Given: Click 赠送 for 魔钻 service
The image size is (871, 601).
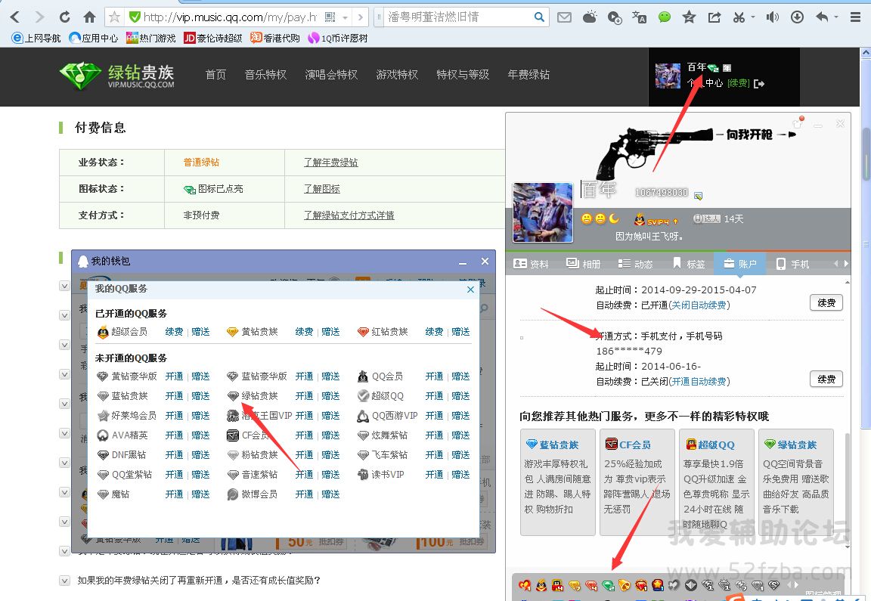Looking at the screenshot, I should click(x=200, y=494).
